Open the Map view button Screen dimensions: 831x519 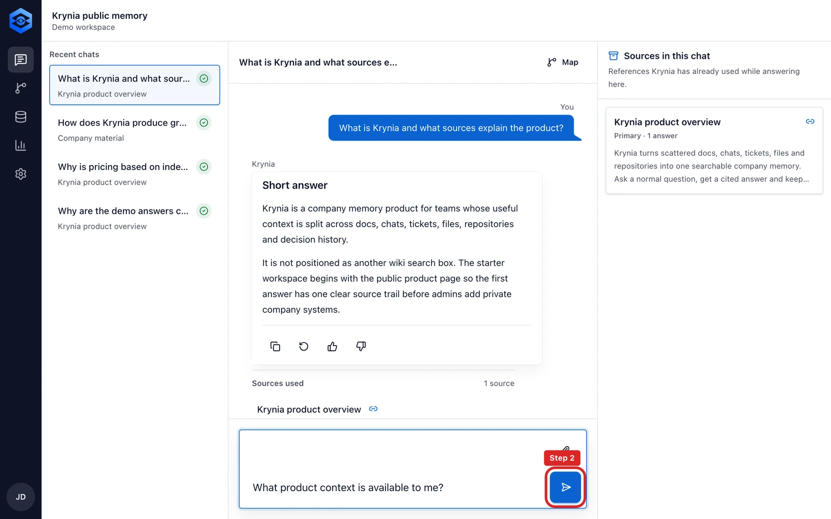563,62
